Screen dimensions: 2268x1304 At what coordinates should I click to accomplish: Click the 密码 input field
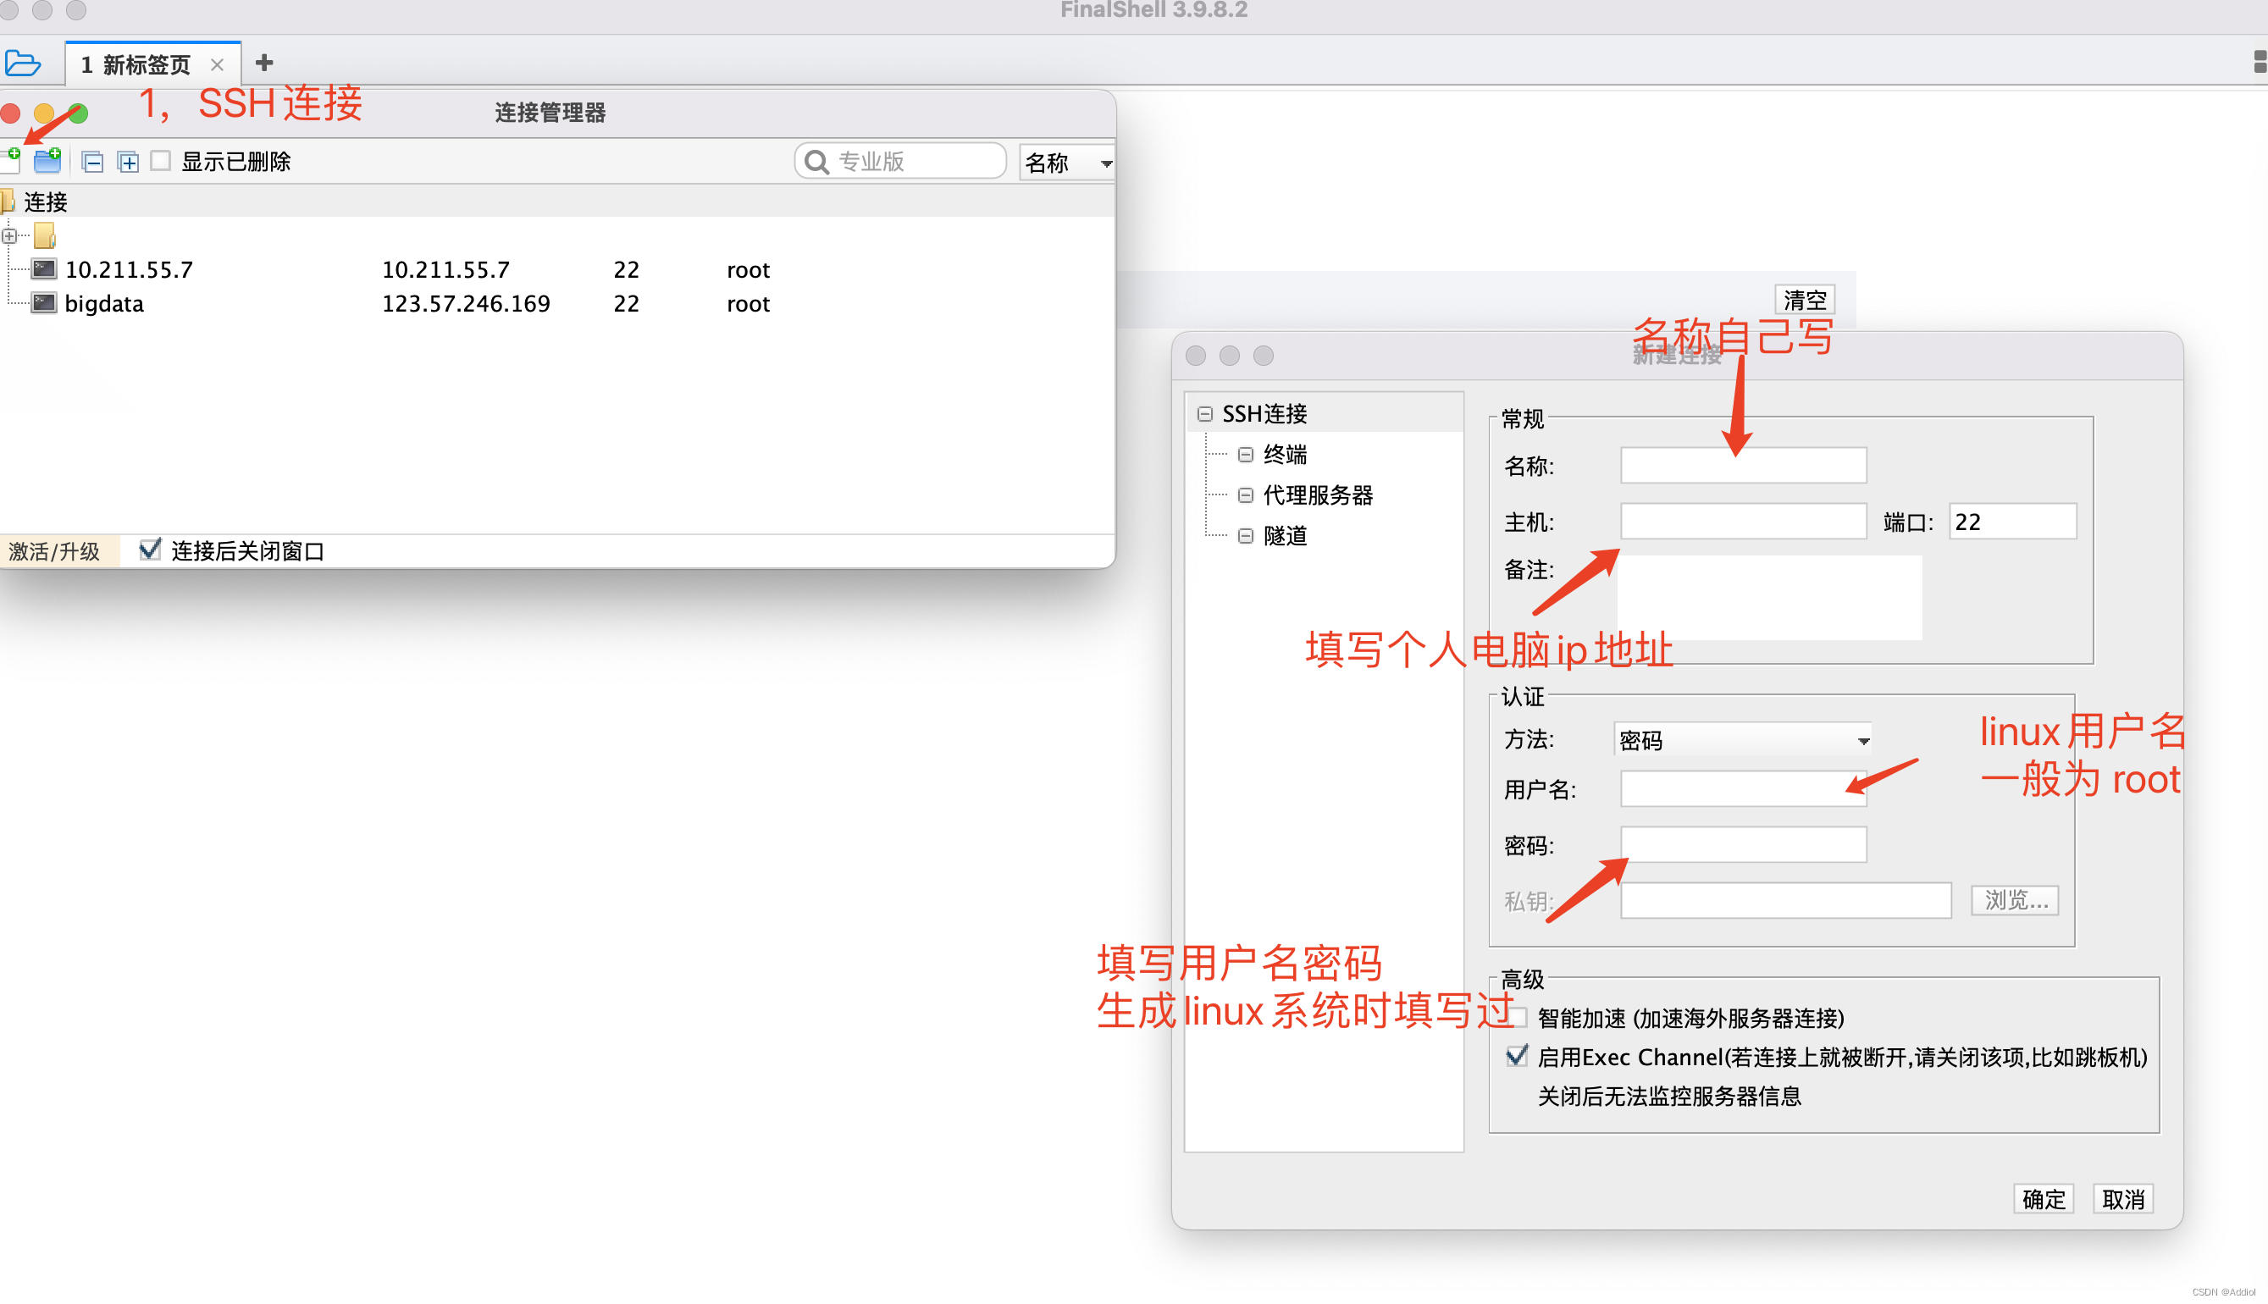[1743, 844]
